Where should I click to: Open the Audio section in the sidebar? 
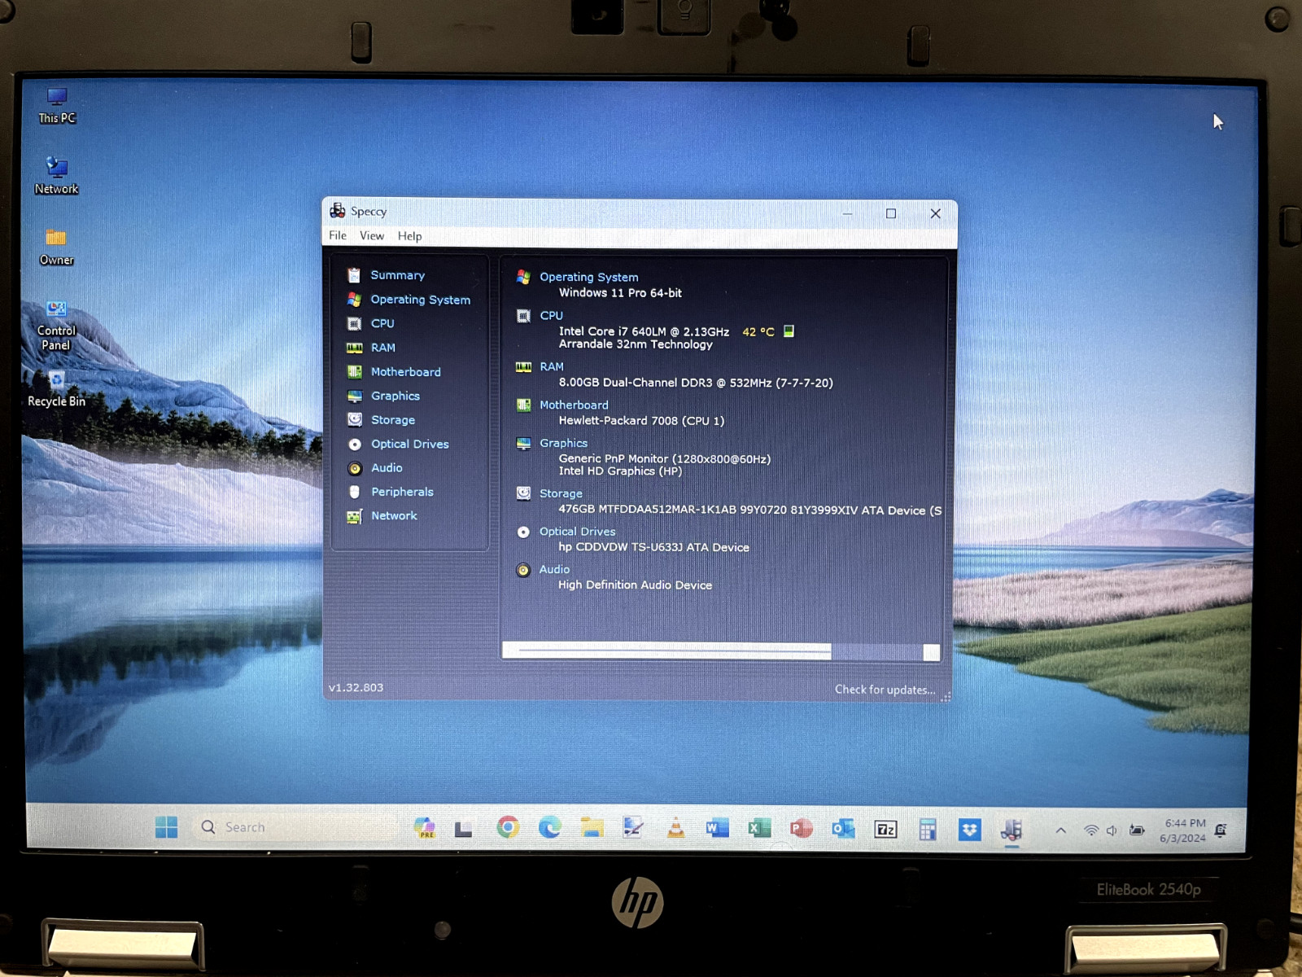[x=387, y=468]
